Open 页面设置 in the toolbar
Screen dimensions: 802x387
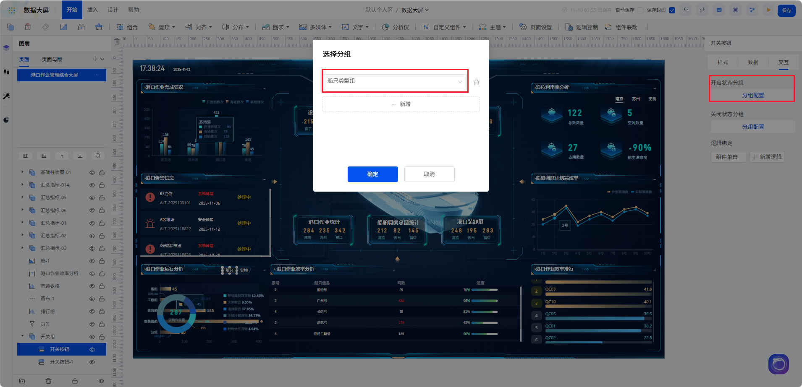tap(536, 27)
